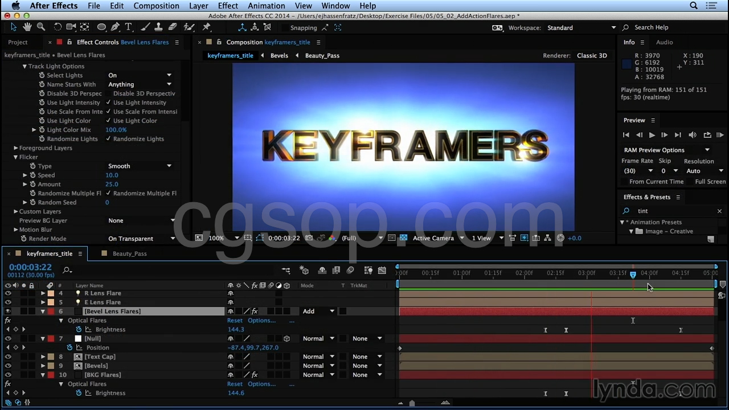Screen dimensions: 729x410
Task: Select the Eraser tool
Action: [x=173, y=27]
